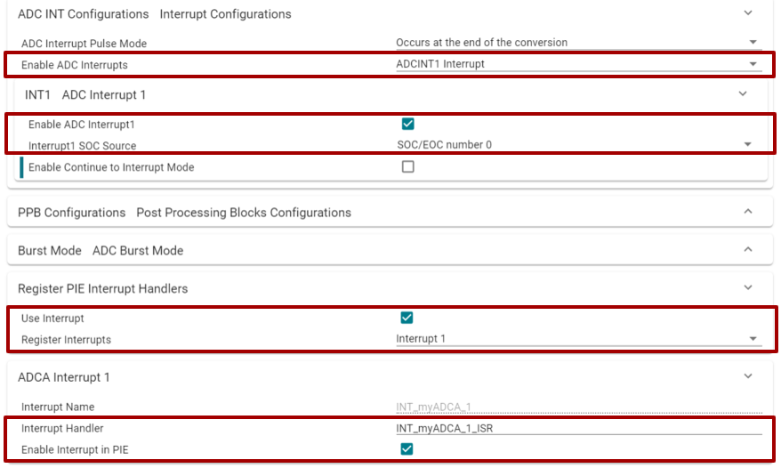The image size is (781, 468).
Task: Open the Register Interrupts dropdown
Action: coord(577,339)
